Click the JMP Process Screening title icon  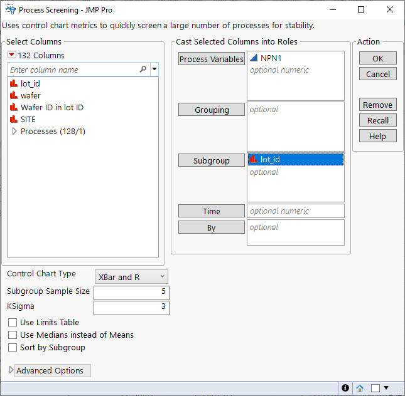click(x=10, y=10)
